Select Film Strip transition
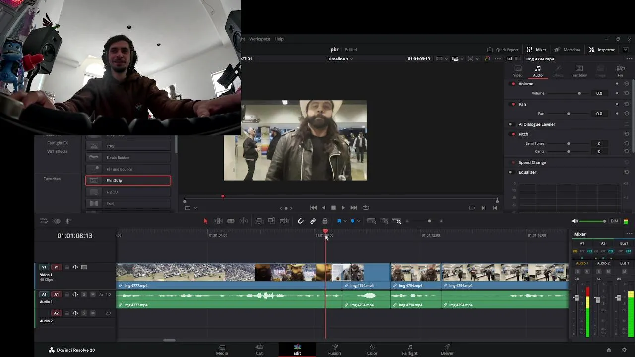Screen dimensions: 635x357 tap(128, 181)
